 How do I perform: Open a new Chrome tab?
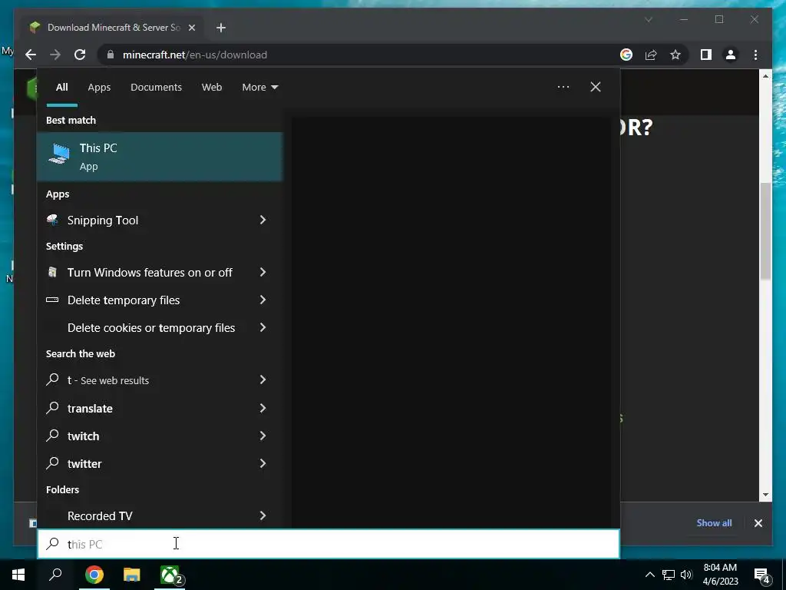(221, 28)
